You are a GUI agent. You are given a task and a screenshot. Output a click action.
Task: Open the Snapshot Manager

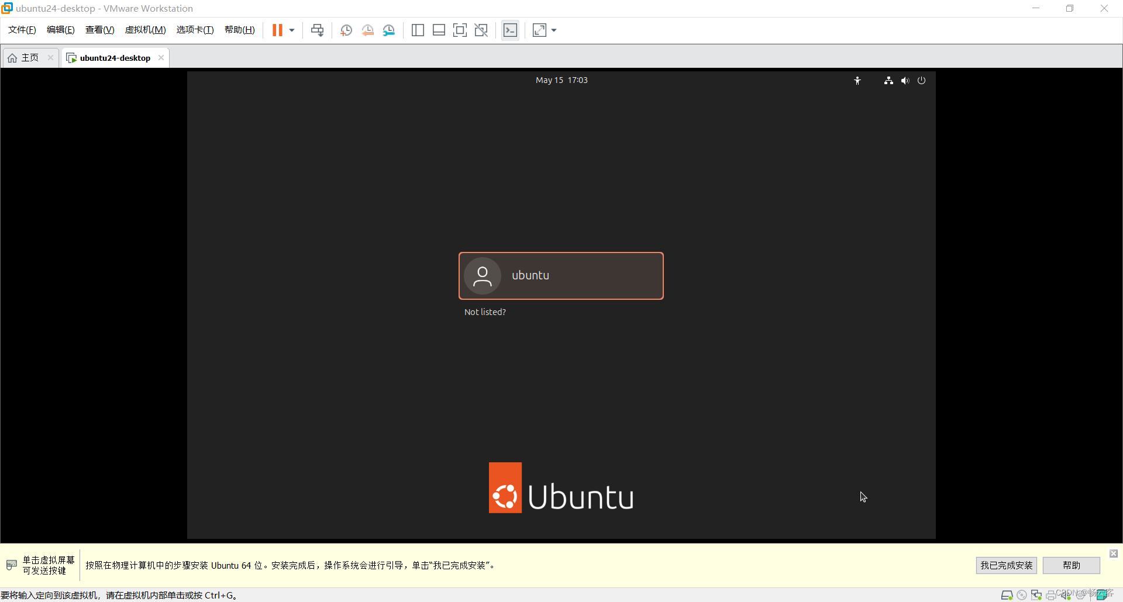coord(389,30)
